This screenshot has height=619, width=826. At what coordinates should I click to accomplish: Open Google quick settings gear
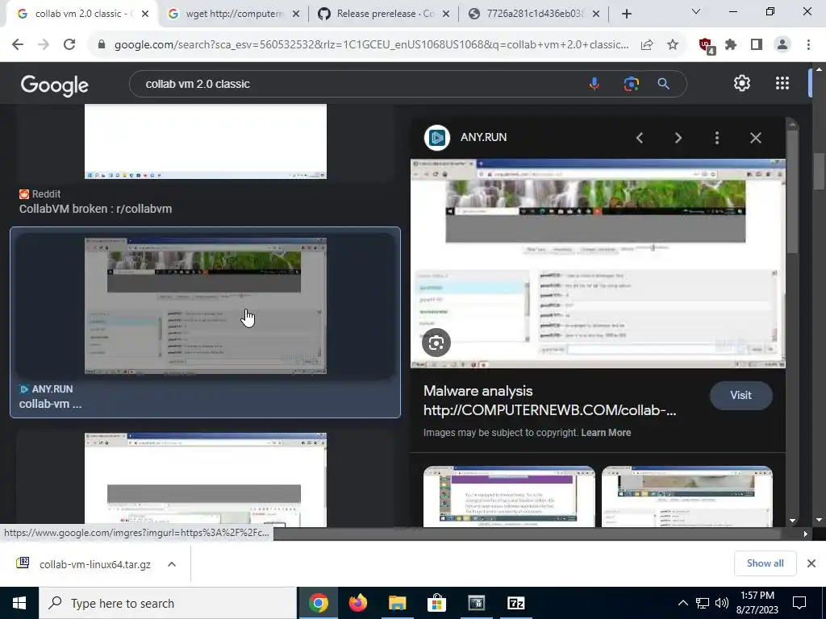[x=742, y=83]
